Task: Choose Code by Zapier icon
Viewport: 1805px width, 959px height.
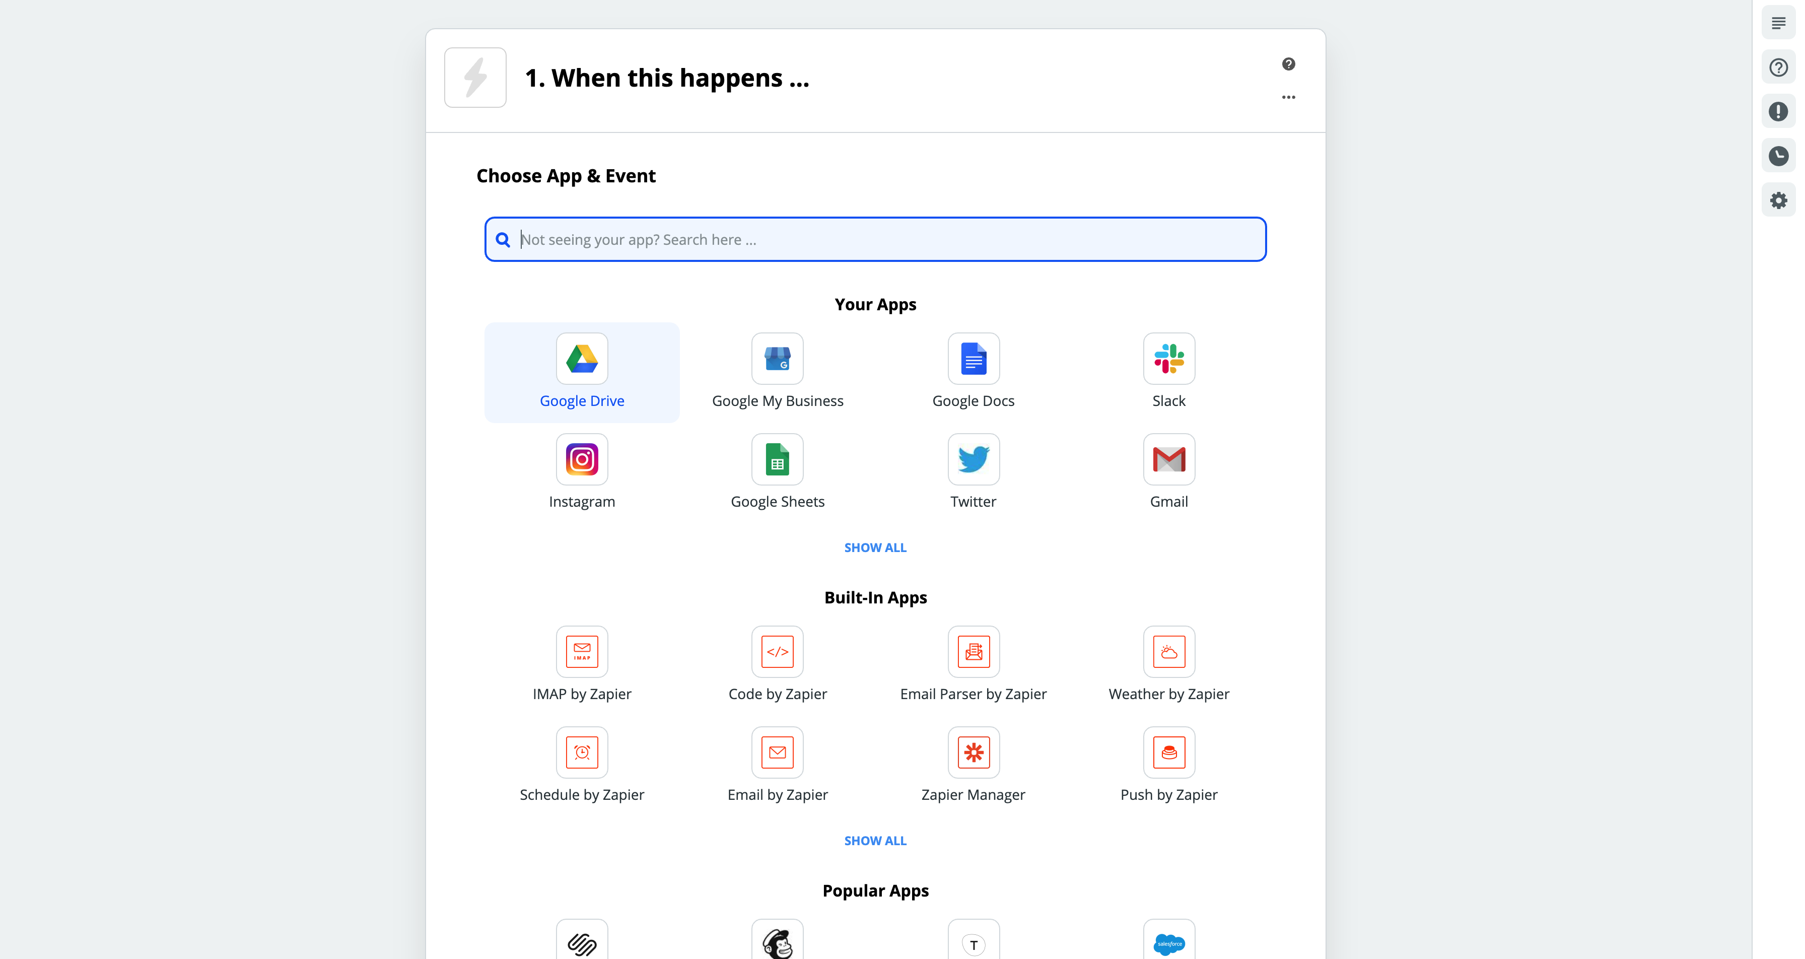Action: tap(777, 651)
